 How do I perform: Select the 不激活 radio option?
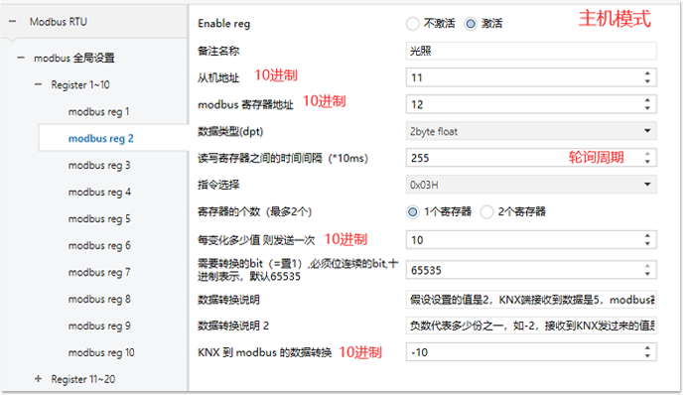click(413, 23)
